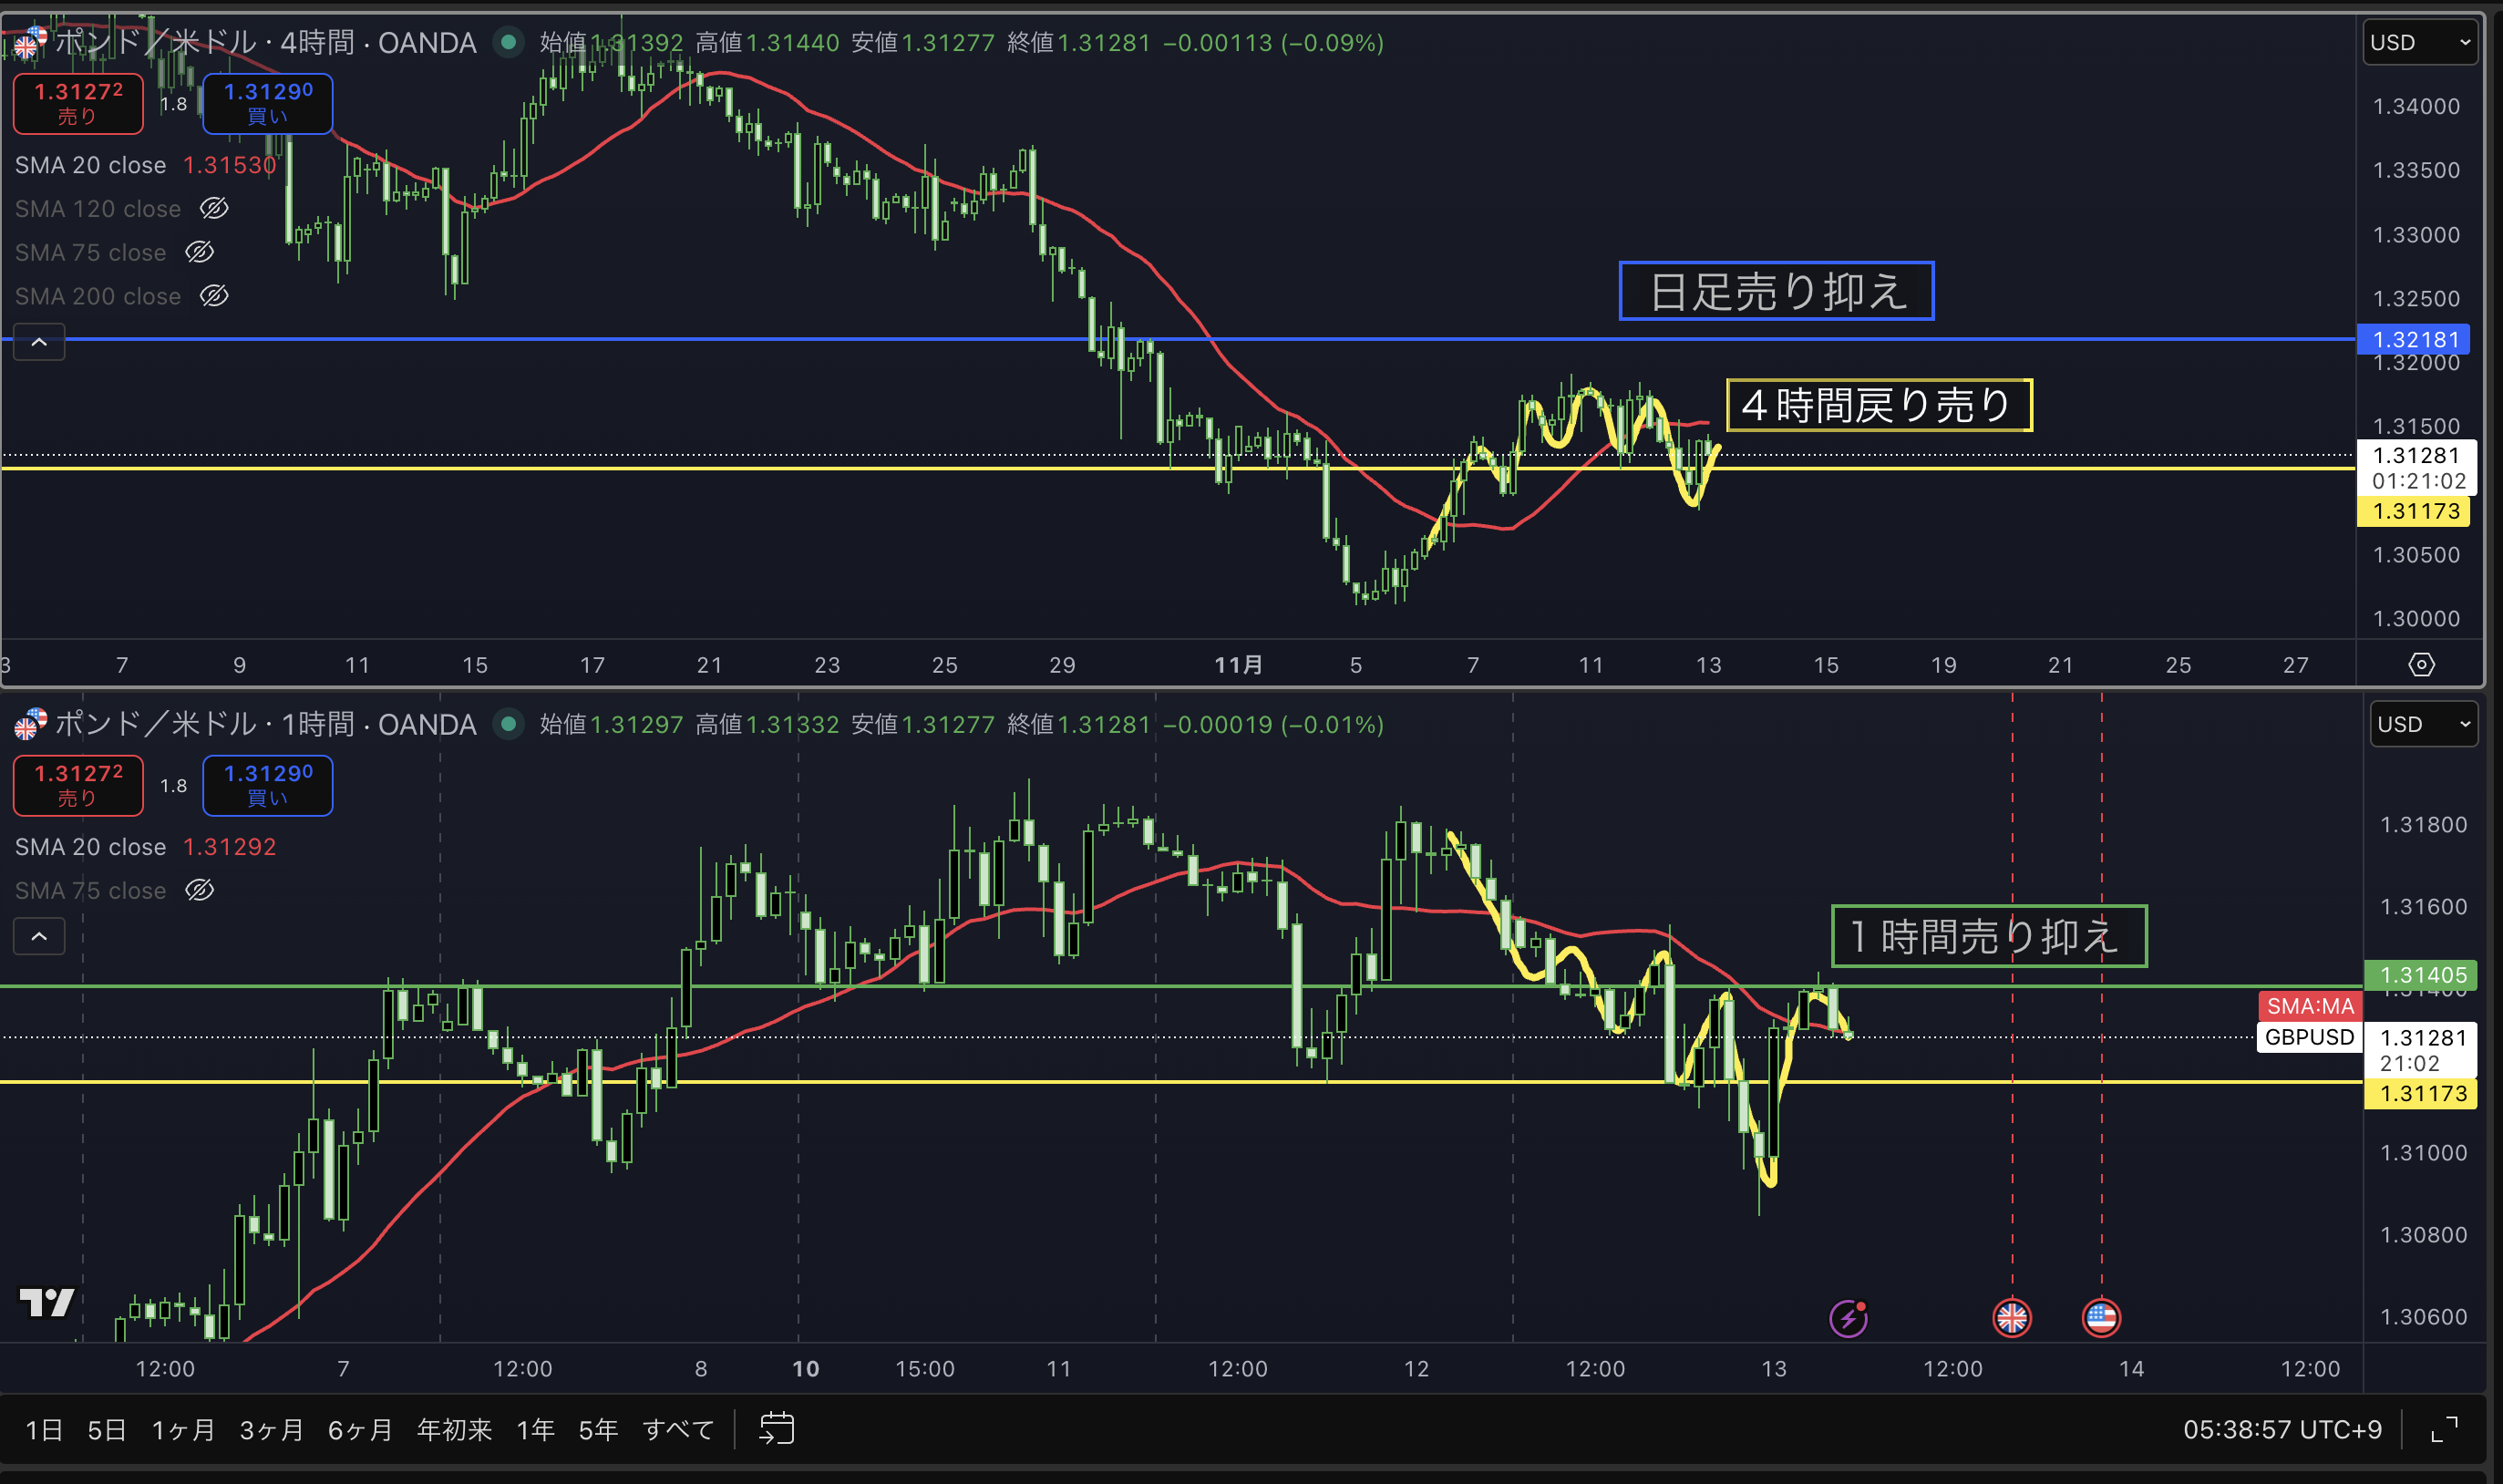Select the yellow 1.31173 price line label
Image resolution: width=2503 pixels, height=1484 pixels.
tap(2415, 511)
